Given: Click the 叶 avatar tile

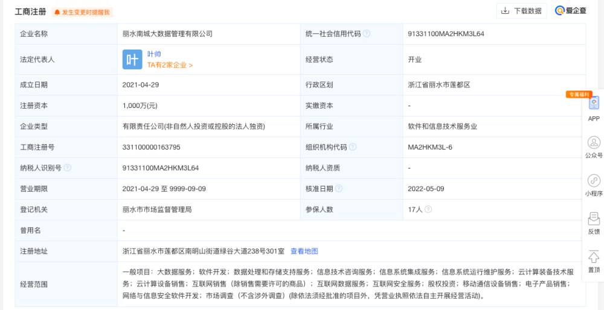Looking at the screenshot, I should click(x=132, y=60).
